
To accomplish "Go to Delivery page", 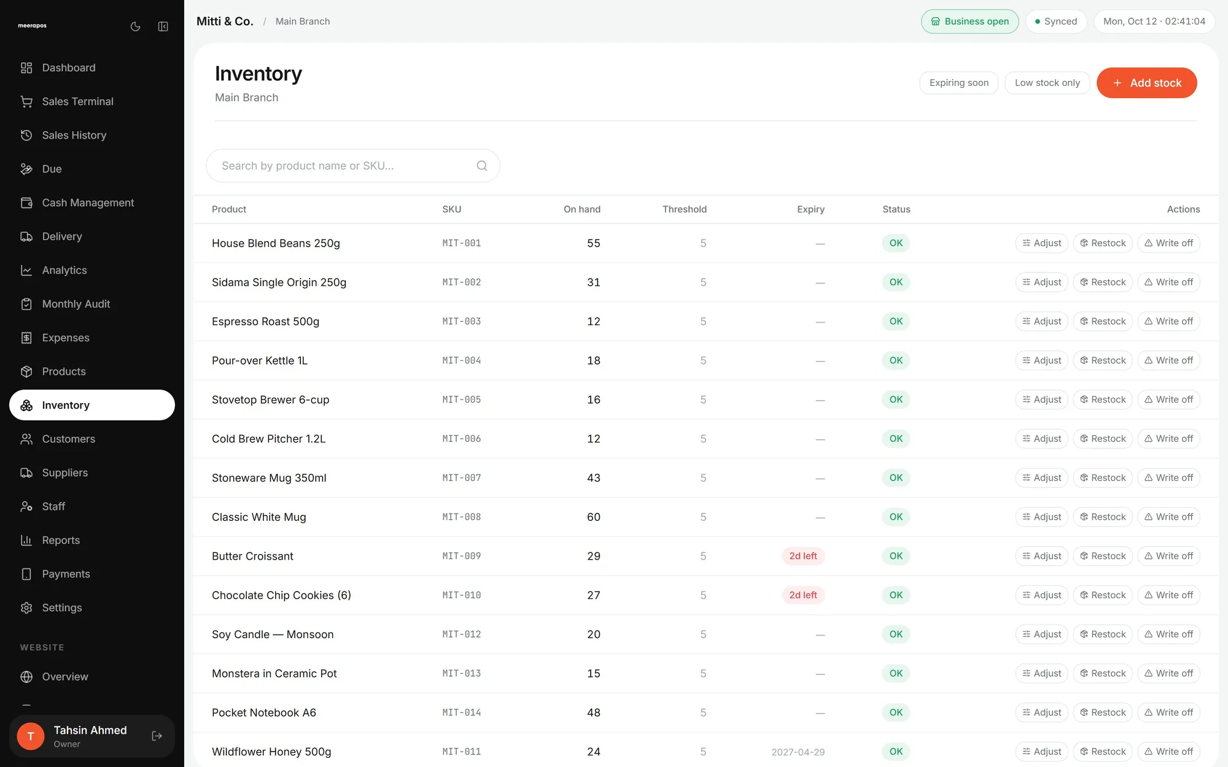I will [92, 236].
